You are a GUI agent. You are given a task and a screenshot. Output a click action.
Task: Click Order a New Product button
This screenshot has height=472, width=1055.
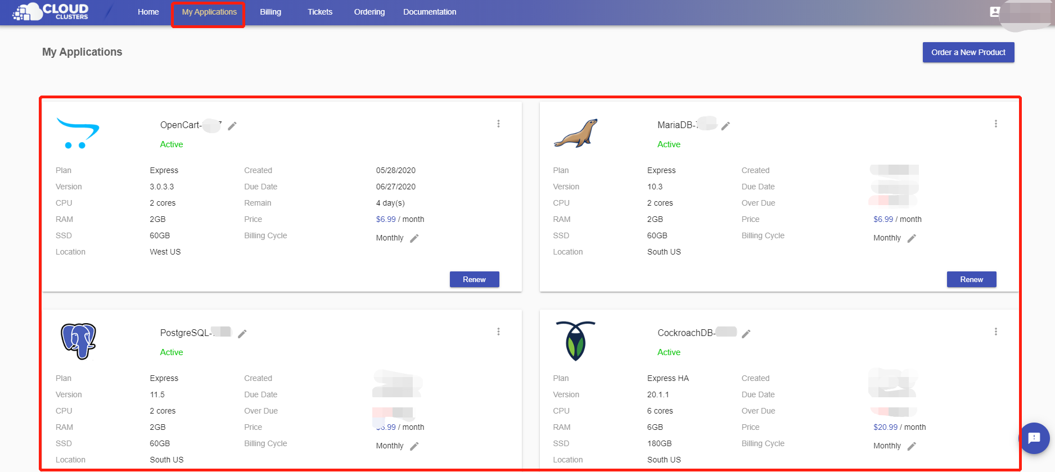(968, 52)
